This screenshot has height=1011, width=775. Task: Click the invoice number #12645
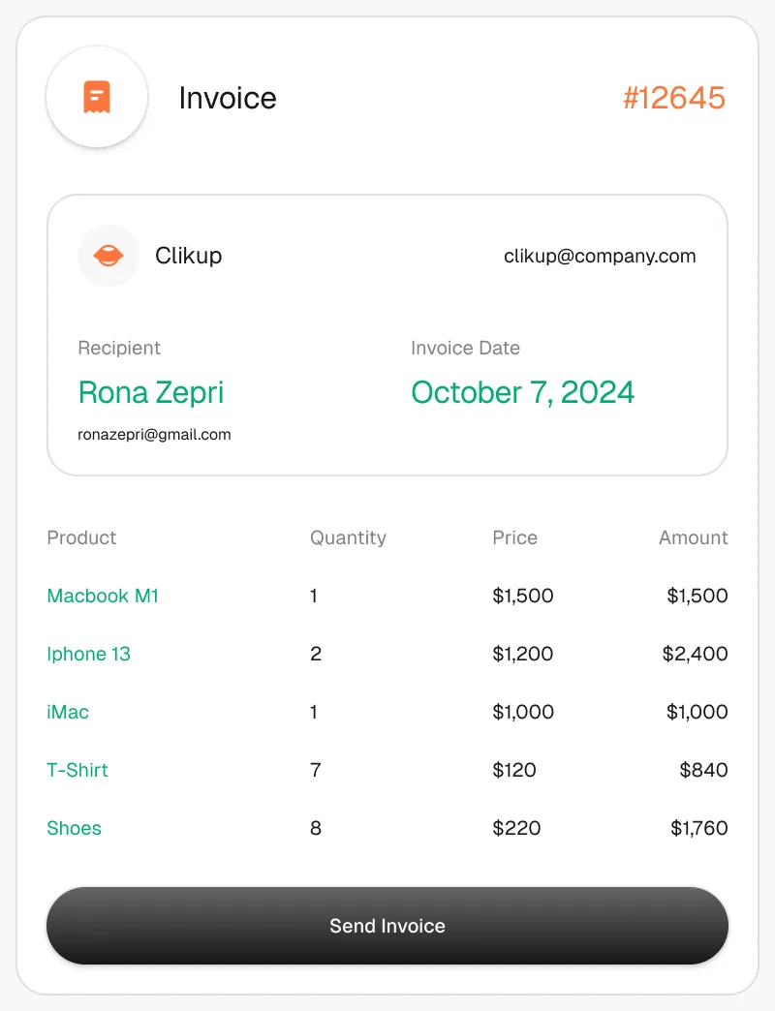pos(673,98)
